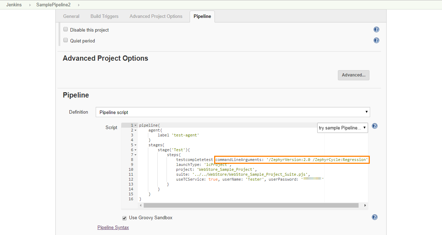Screen dimensions: 442x235
Task: Enable the Disable this project checkbox
Action: coord(66,29)
